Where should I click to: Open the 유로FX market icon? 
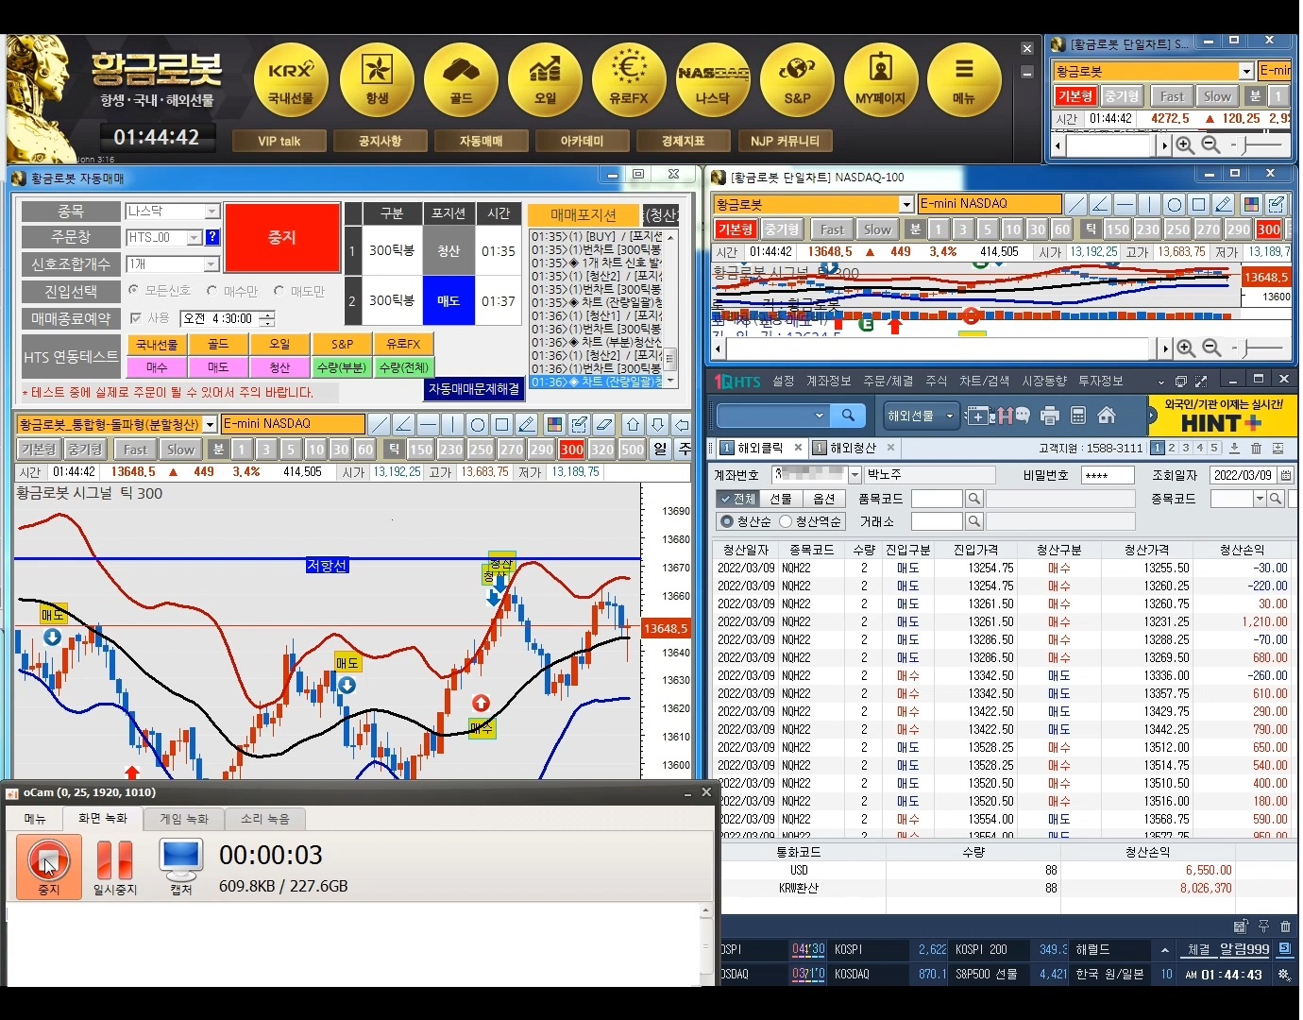629,80
